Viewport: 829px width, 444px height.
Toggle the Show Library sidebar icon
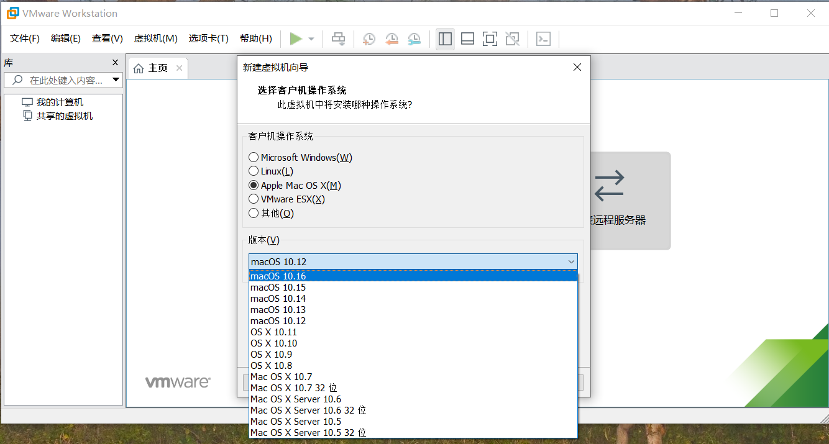point(445,39)
